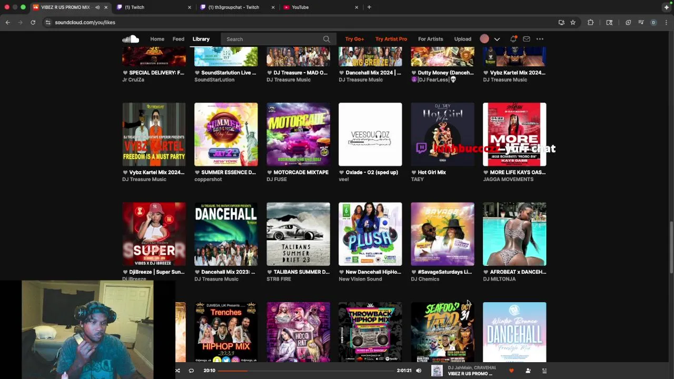Follow the playing track's artist
Screen dimensions: 674x379
click(528, 371)
